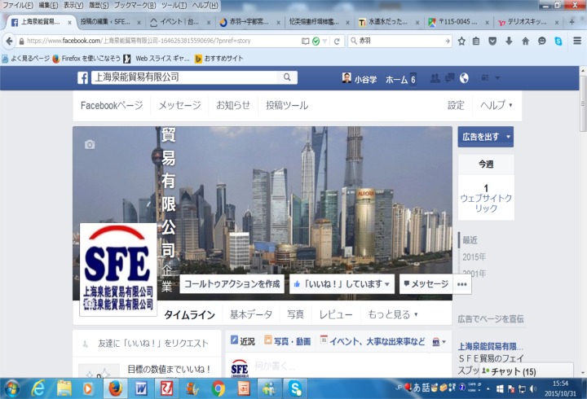Open the bookmarks list icon

pos(476,42)
